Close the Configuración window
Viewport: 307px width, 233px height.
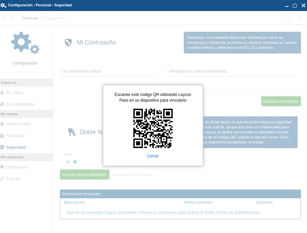click(x=303, y=5)
